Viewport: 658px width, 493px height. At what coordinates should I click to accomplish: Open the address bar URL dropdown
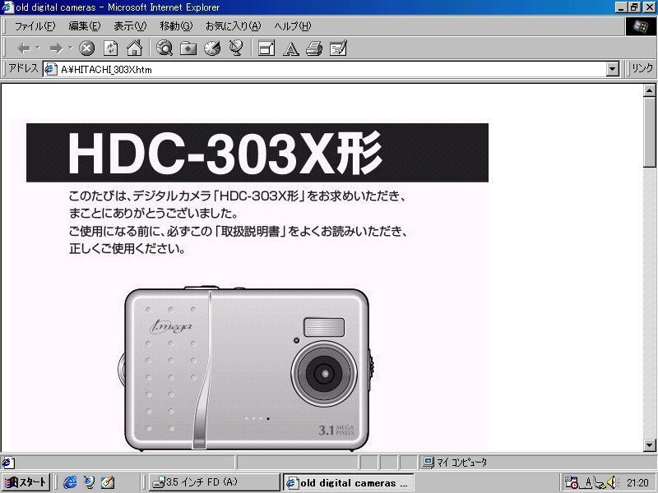(610, 69)
